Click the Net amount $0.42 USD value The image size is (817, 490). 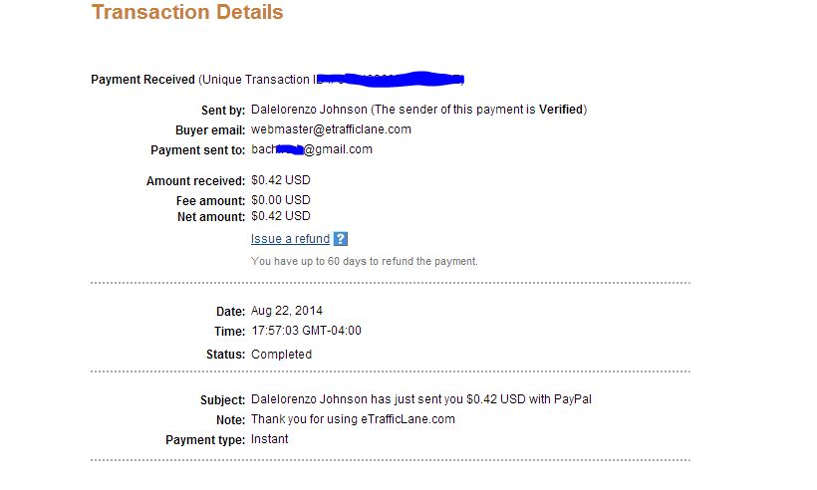(x=281, y=216)
